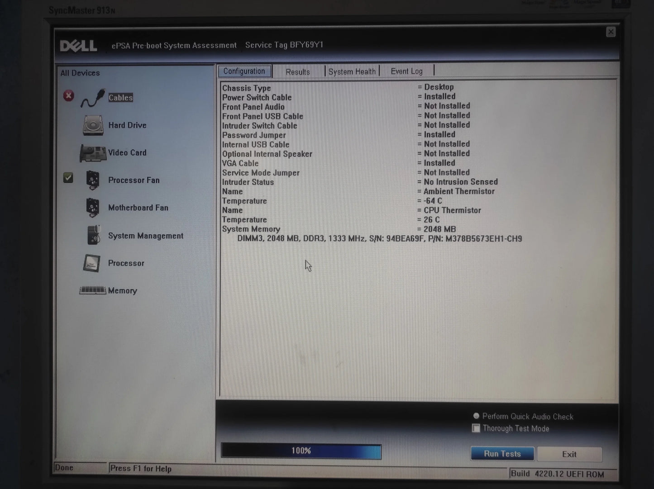Click the Internal USB Cable row

[x=346, y=145]
